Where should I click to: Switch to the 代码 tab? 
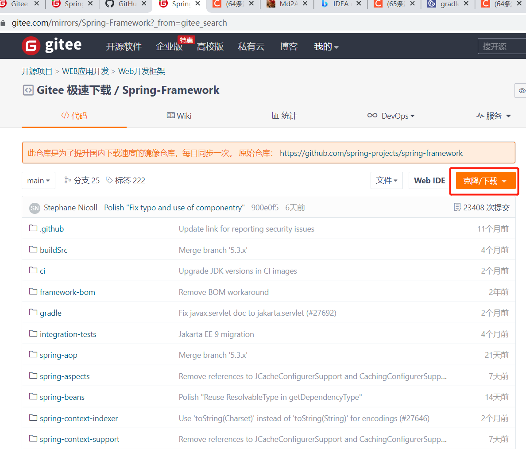(x=74, y=116)
